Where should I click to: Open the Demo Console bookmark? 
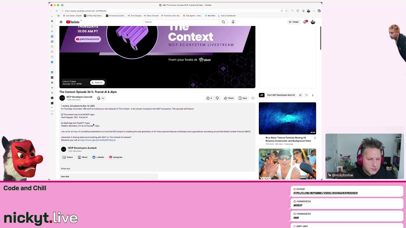(151, 16)
